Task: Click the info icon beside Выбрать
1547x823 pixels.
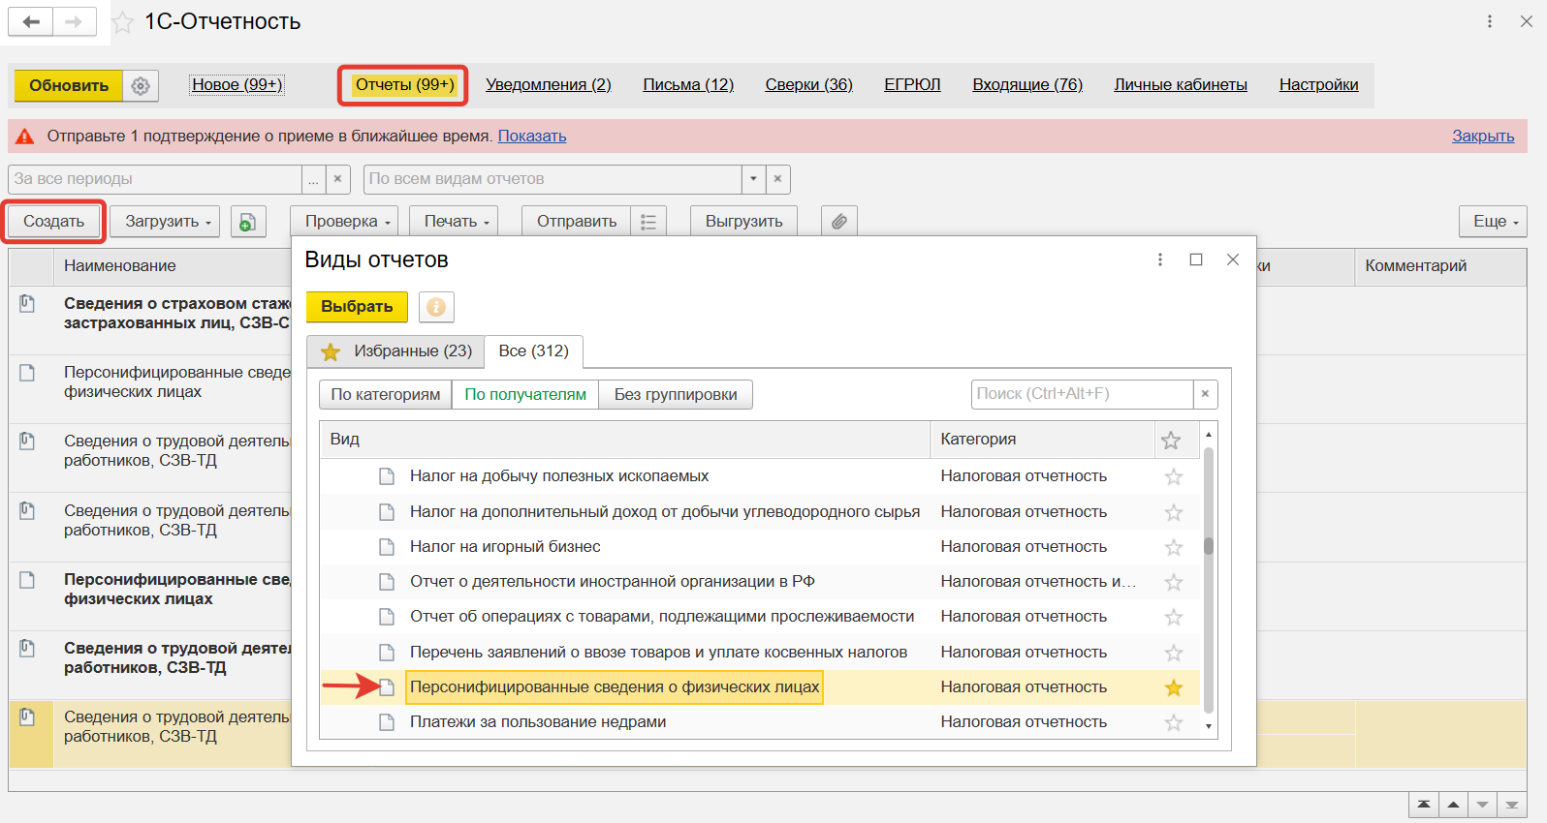Action: (436, 307)
